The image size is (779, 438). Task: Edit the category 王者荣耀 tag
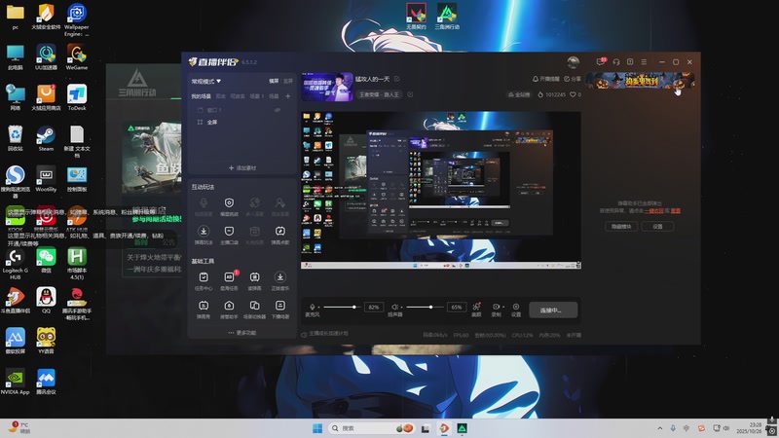(x=410, y=94)
